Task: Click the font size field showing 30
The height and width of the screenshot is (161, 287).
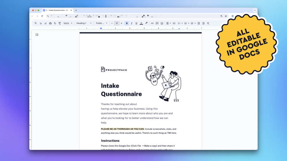Action: [x=117, y=23]
